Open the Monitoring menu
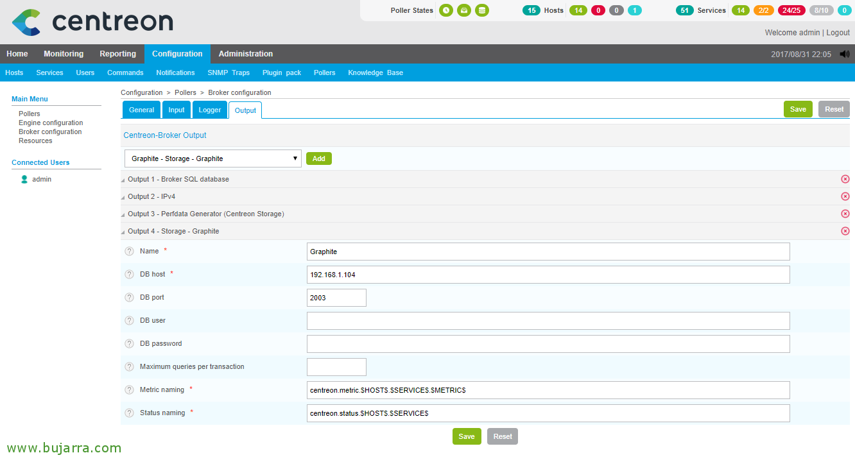This screenshot has height=462, width=855. click(x=64, y=54)
